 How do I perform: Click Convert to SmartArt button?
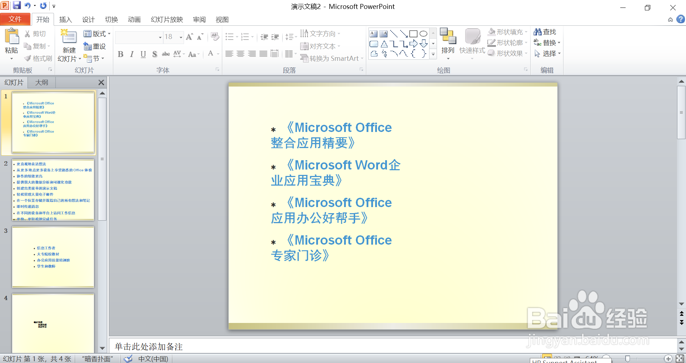[332, 58]
